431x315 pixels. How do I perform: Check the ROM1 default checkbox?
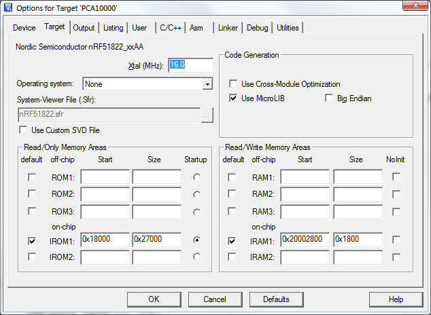(32, 177)
